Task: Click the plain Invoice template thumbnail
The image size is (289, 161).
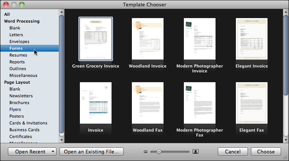Action: pyautogui.click(x=95, y=103)
